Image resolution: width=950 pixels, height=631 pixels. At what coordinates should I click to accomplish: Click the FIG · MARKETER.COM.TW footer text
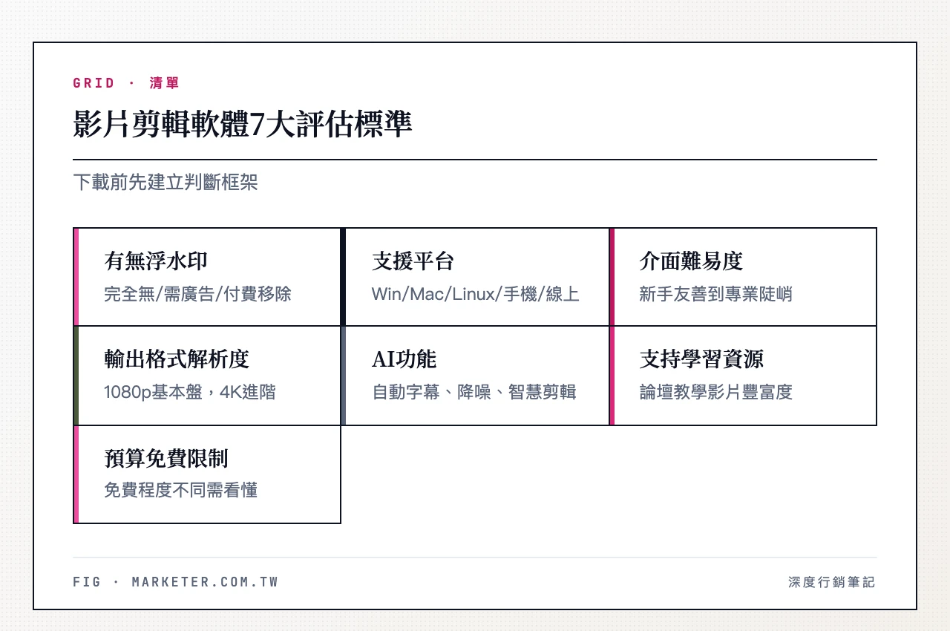click(x=176, y=582)
